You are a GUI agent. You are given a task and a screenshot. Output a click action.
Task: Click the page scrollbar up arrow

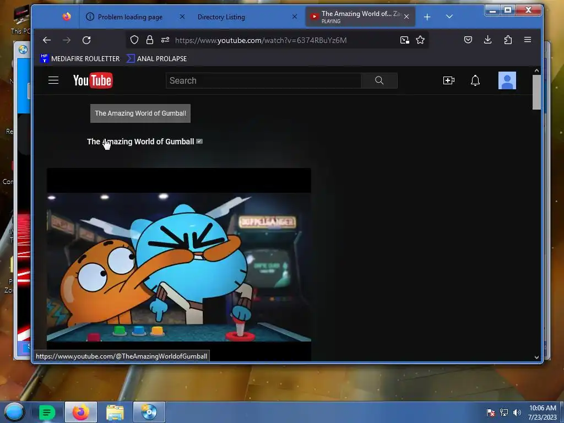tap(536, 71)
